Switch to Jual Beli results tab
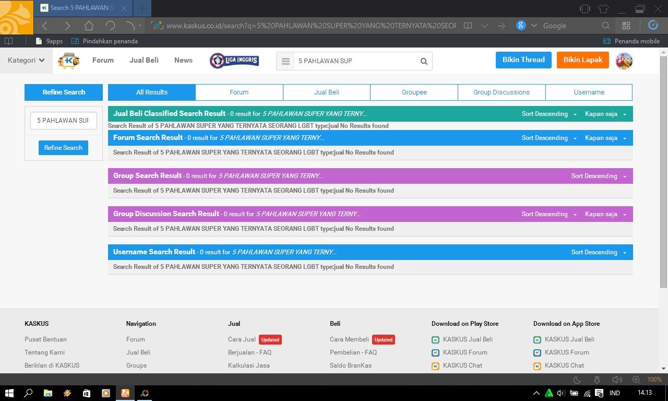This screenshot has height=401, width=668. tap(327, 92)
